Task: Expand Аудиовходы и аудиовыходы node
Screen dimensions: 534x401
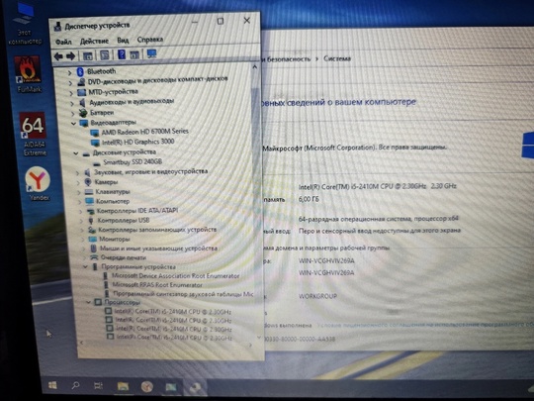Action: pos(72,103)
